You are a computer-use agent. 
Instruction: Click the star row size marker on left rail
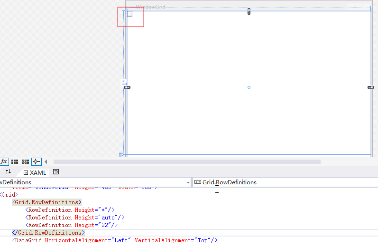coord(124,82)
